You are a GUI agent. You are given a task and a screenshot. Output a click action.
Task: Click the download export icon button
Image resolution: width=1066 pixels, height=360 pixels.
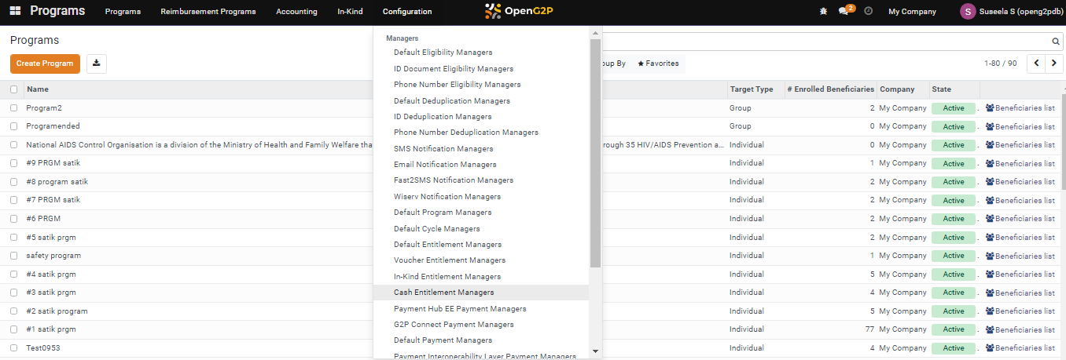(x=97, y=64)
